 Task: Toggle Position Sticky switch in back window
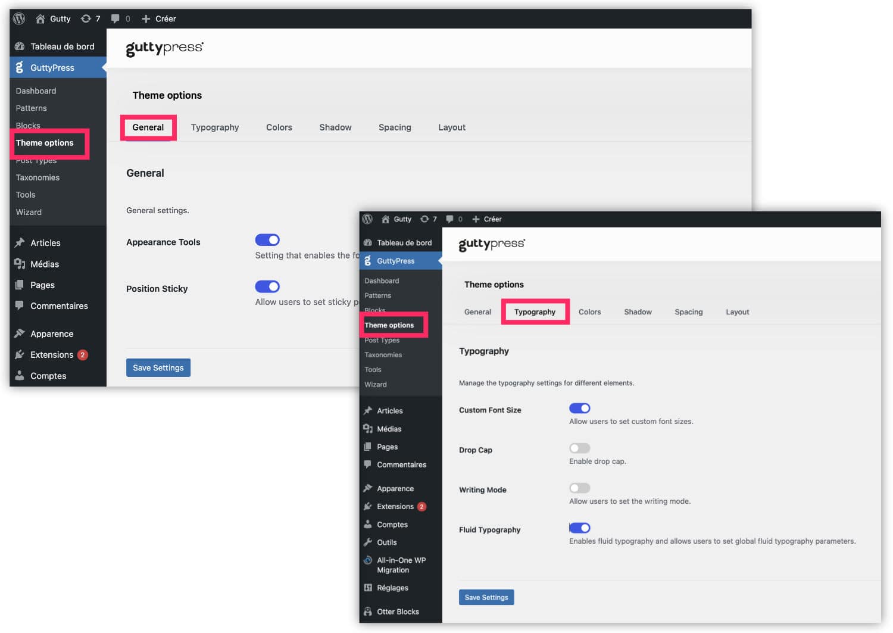coord(267,286)
